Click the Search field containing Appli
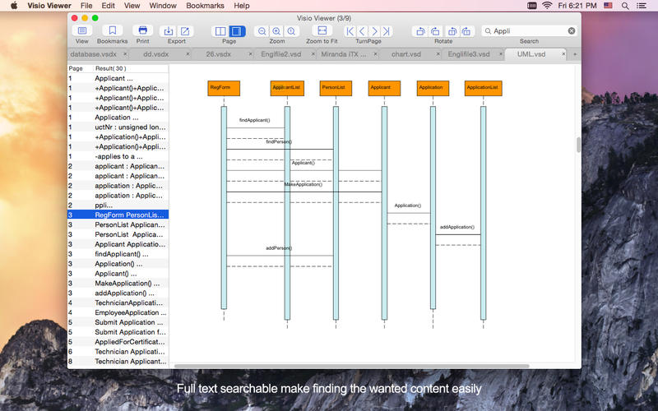The height and width of the screenshot is (411, 658). pyautogui.click(x=529, y=30)
